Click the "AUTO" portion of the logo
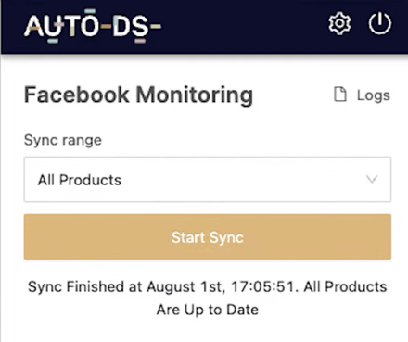This screenshot has width=408, height=342. [x=61, y=26]
